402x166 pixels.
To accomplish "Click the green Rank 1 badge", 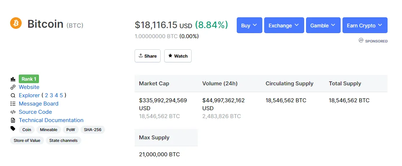I will click(29, 79).
